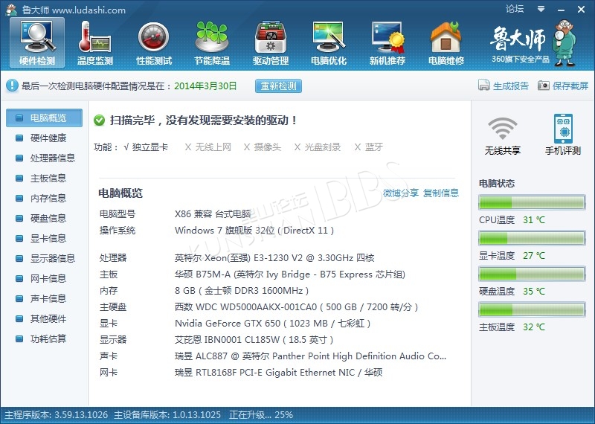Click the 生成报告 document icon
Viewport: 595px width, 424px height.
tap(484, 86)
